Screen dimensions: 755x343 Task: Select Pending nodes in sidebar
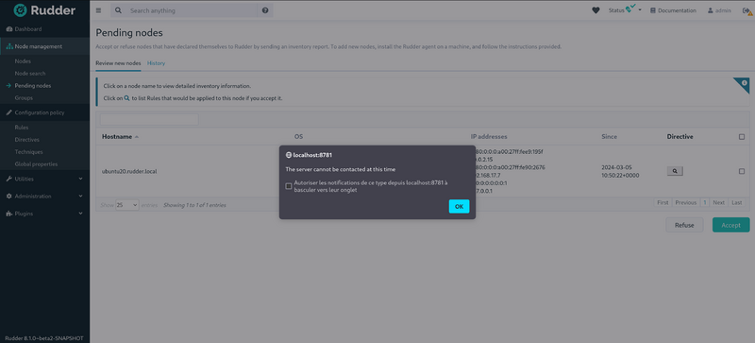point(33,85)
